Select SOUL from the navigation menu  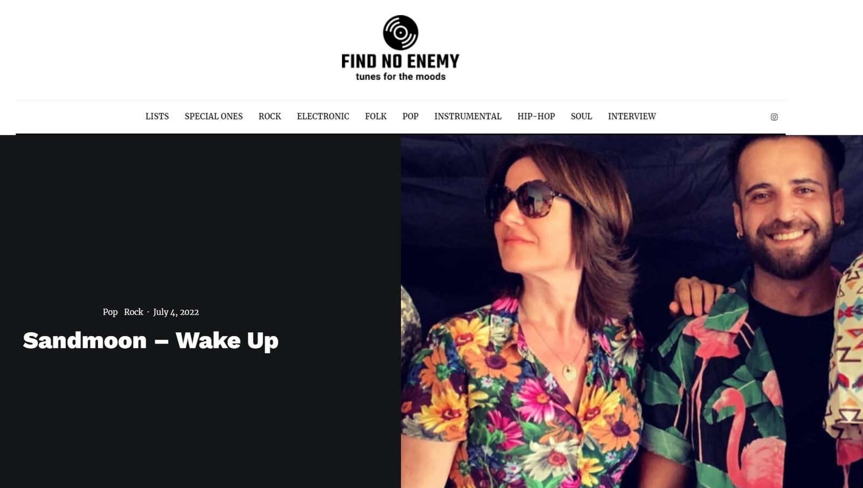point(581,116)
